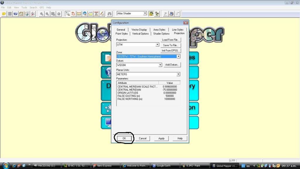Image resolution: width=300 pixels, height=169 pixels.
Task: Click the Save Workspace disk icon
Action: click(x=10, y=14)
